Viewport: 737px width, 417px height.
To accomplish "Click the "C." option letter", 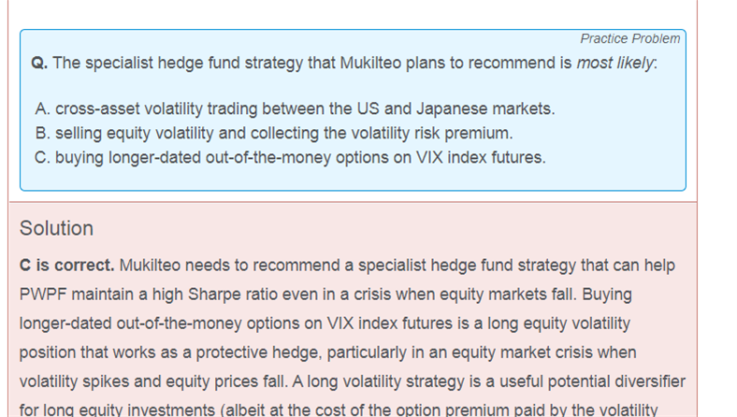I will click(42, 157).
